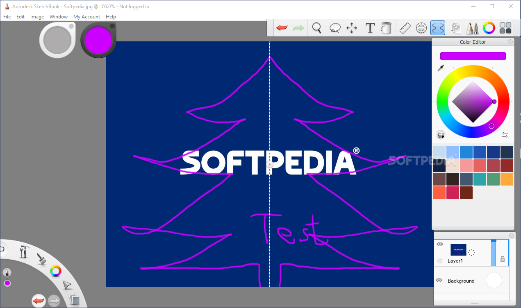Toggle Layer1 transparency lock
The height and width of the screenshot is (308, 521).
[502, 259]
